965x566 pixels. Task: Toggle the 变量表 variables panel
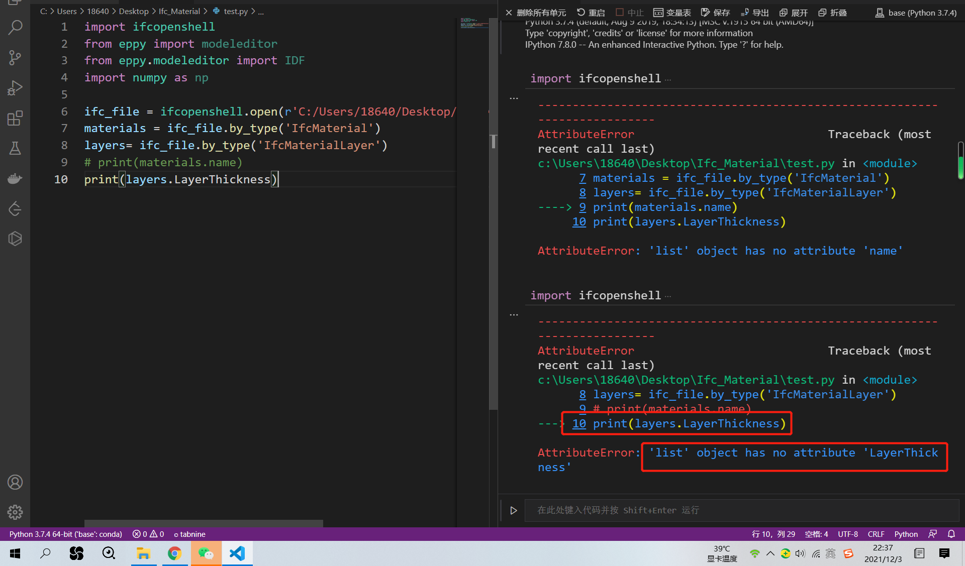tap(672, 13)
